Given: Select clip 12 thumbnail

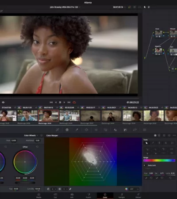Looking at the screenshot, I should (x=154, y=116).
